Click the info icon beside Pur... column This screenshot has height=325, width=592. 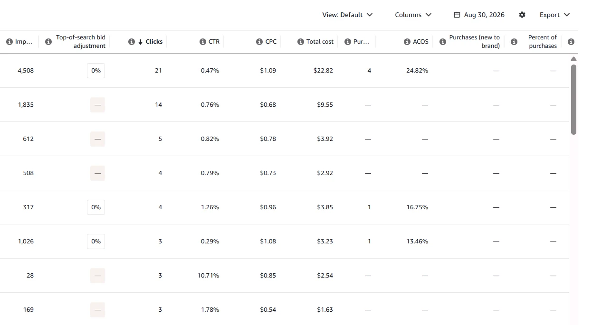pyautogui.click(x=348, y=42)
